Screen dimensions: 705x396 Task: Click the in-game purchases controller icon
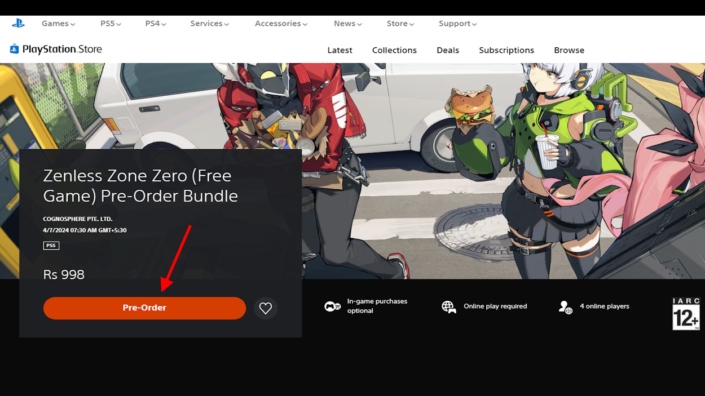point(332,305)
